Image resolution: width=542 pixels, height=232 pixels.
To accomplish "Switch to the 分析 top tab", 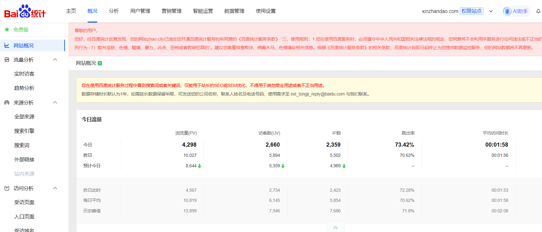I will pos(113,11).
